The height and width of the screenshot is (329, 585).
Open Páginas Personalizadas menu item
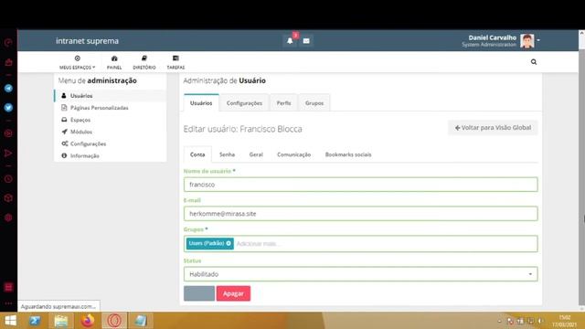[x=111, y=108]
